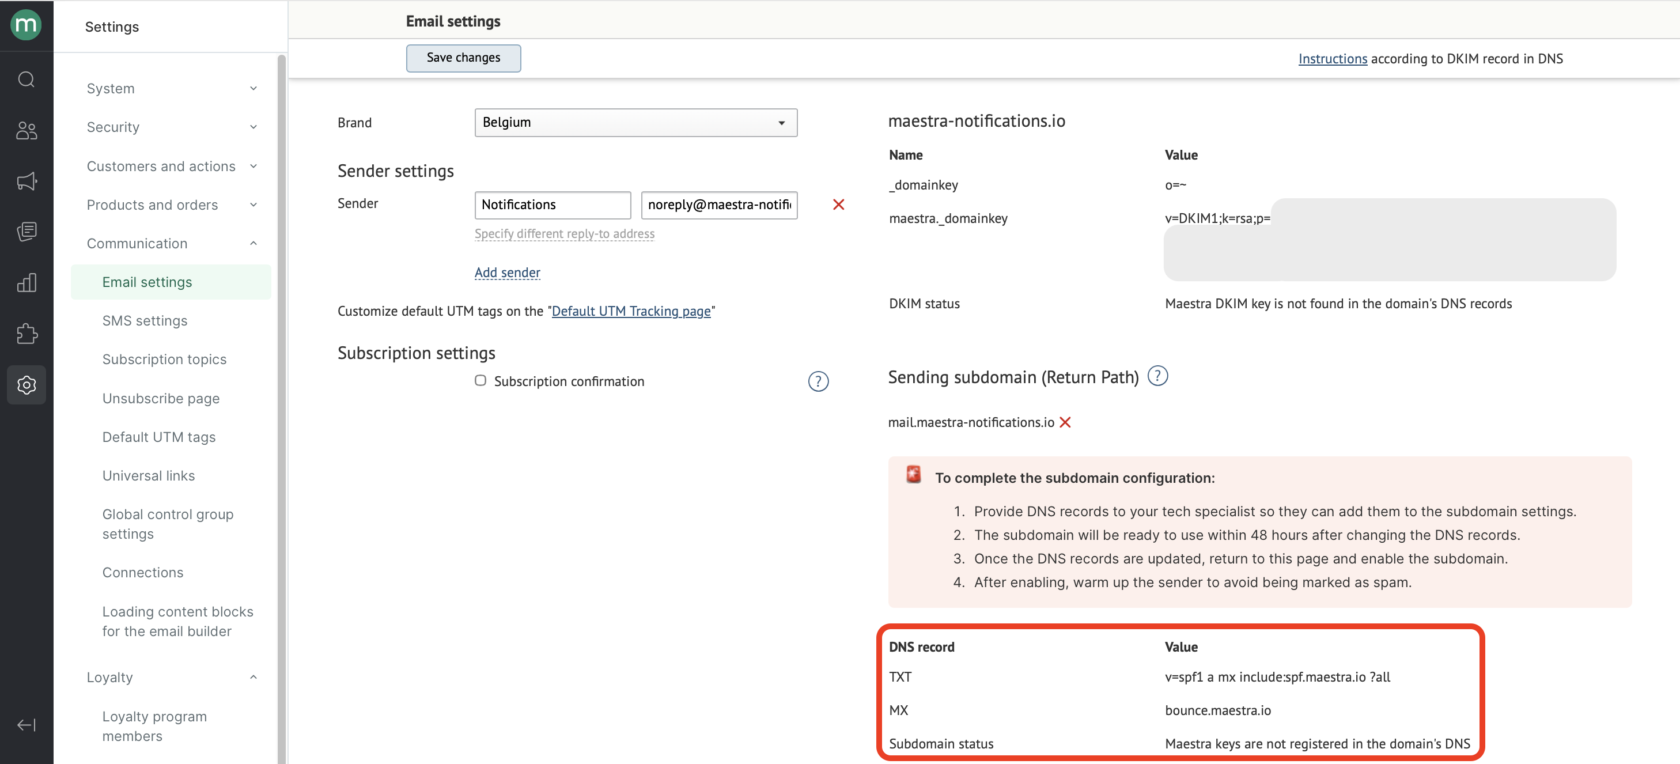The image size is (1680, 764).
Task: Select the Subdomain status message
Action: coord(1318,744)
